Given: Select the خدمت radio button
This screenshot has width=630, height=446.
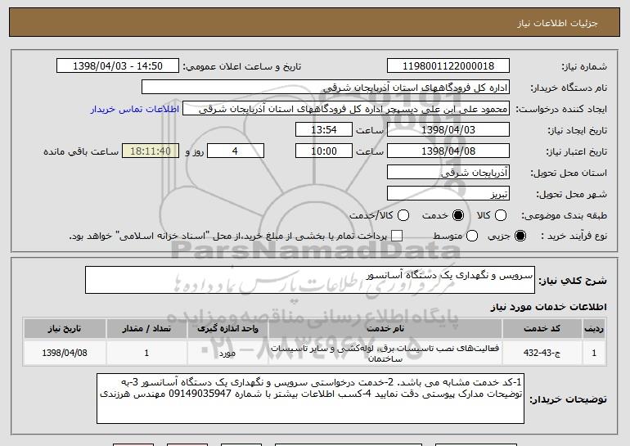Looking at the screenshot, I should pyautogui.click(x=457, y=215).
